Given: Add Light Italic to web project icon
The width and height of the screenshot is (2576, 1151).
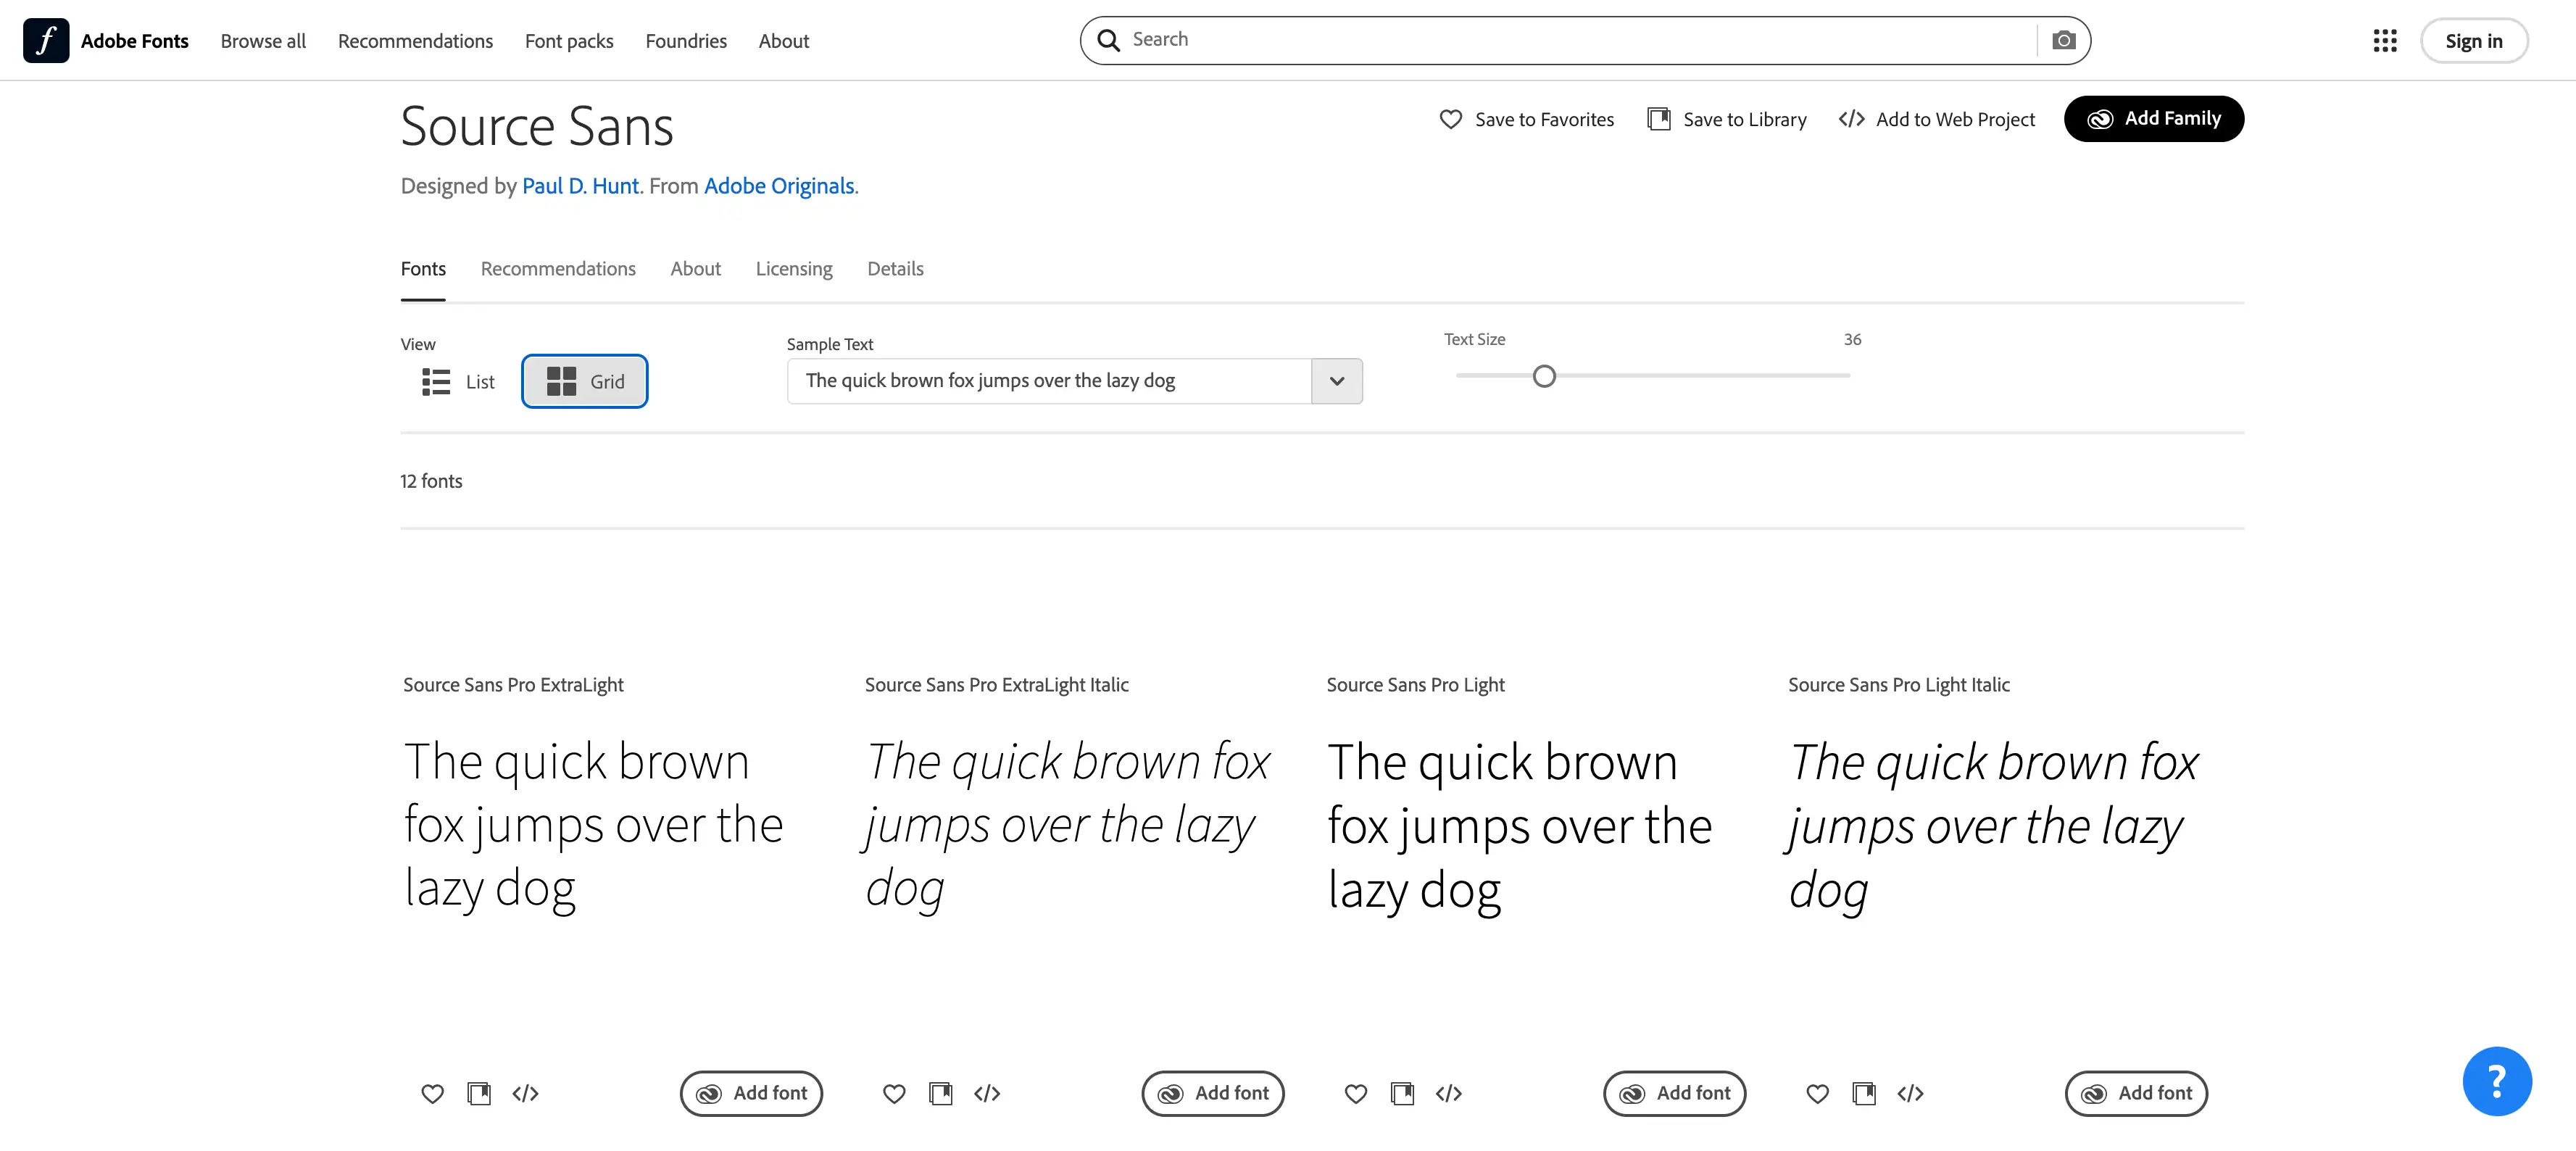Looking at the screenshot, I should click(1910, 1093).
